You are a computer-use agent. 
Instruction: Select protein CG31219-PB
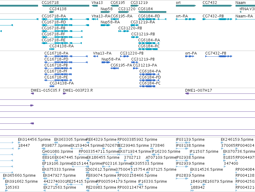click(x=143, y=59)
